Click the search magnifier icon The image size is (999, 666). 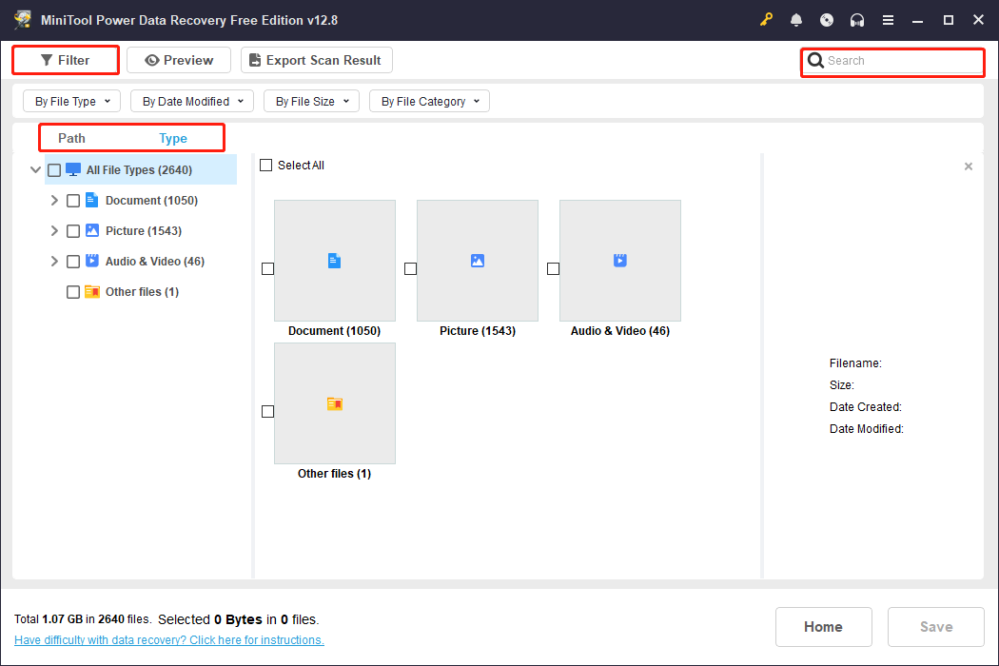pyautogui.click(x=816, y=61)
